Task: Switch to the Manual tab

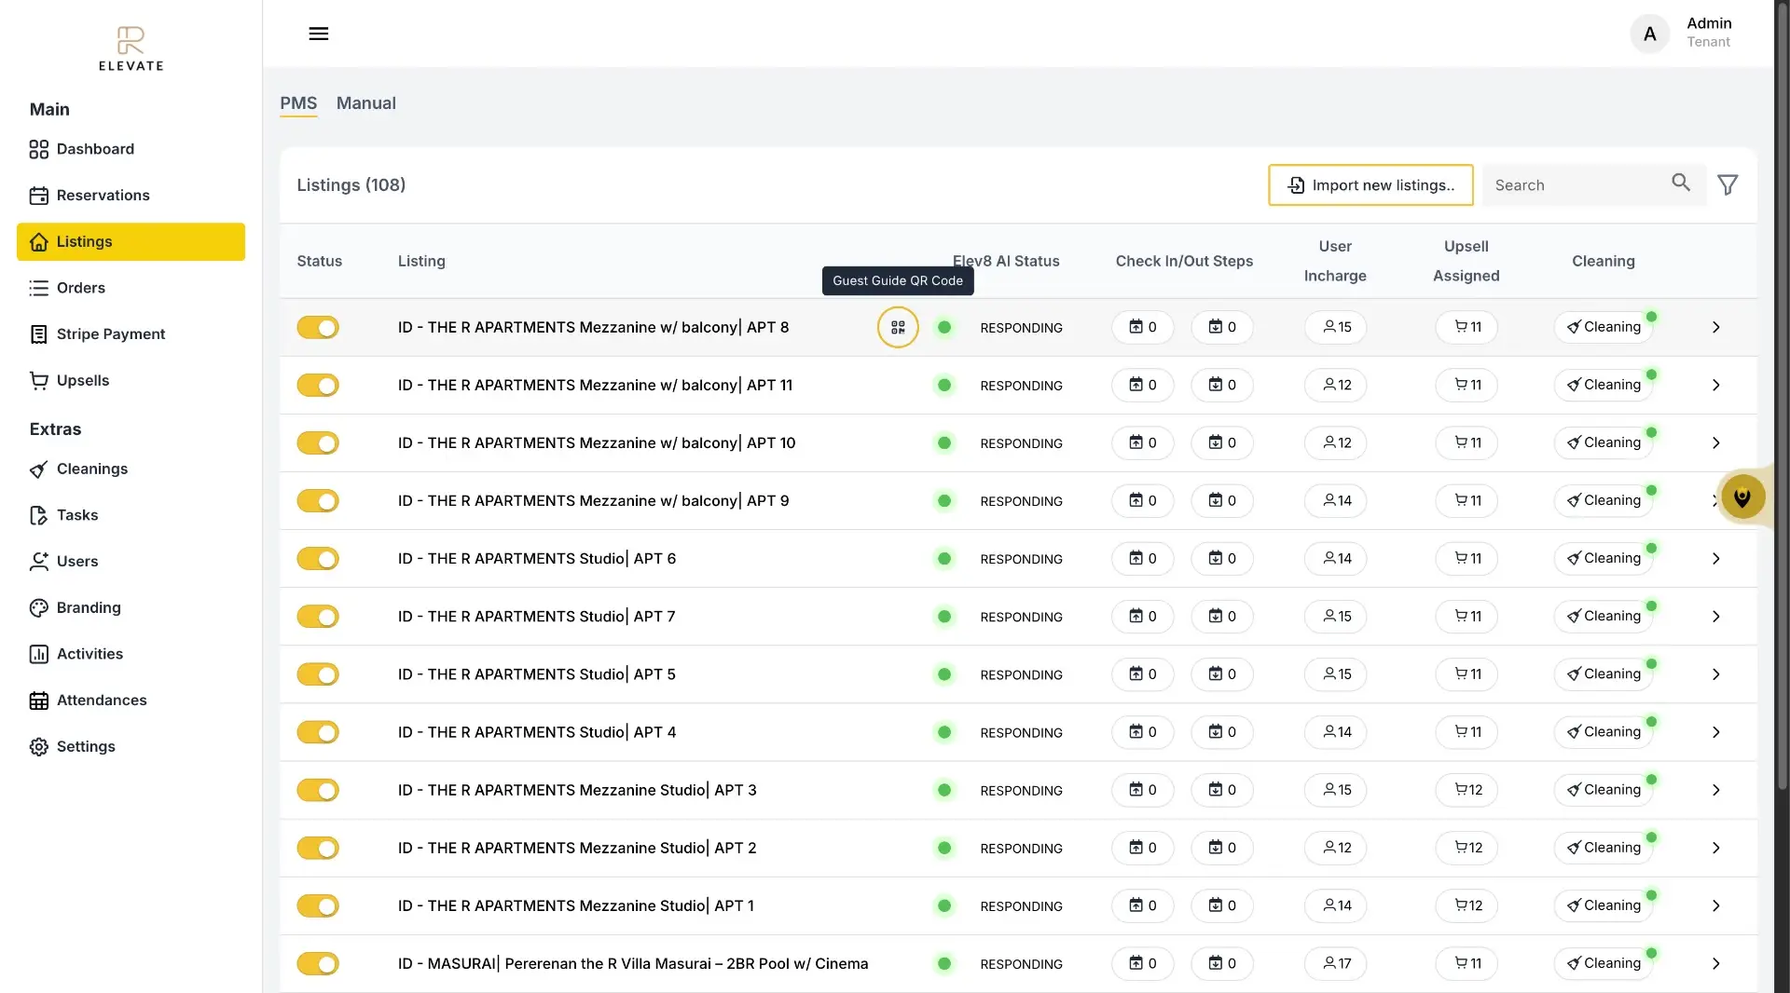Action: tap(365, 103)
